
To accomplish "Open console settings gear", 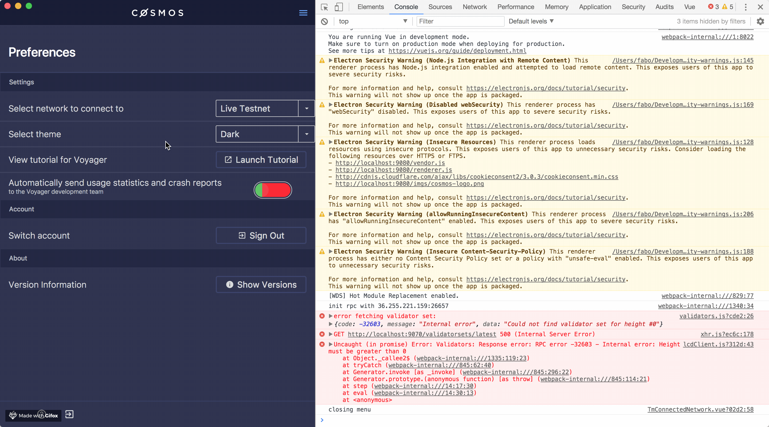I will [760, 21].
